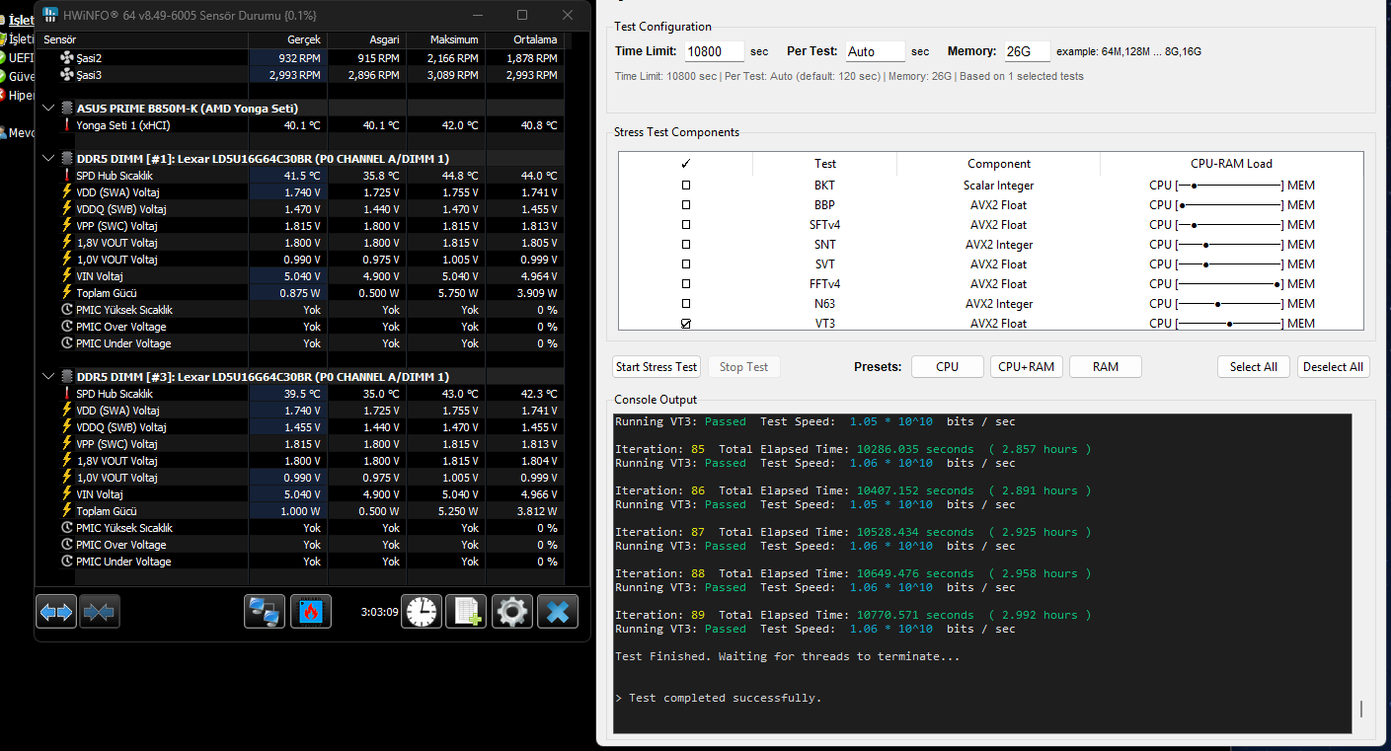Screen dimensions: 1391x751
Task: Click the BKT CPU-RAM load slider
Action: click(x=1230, y=186)
